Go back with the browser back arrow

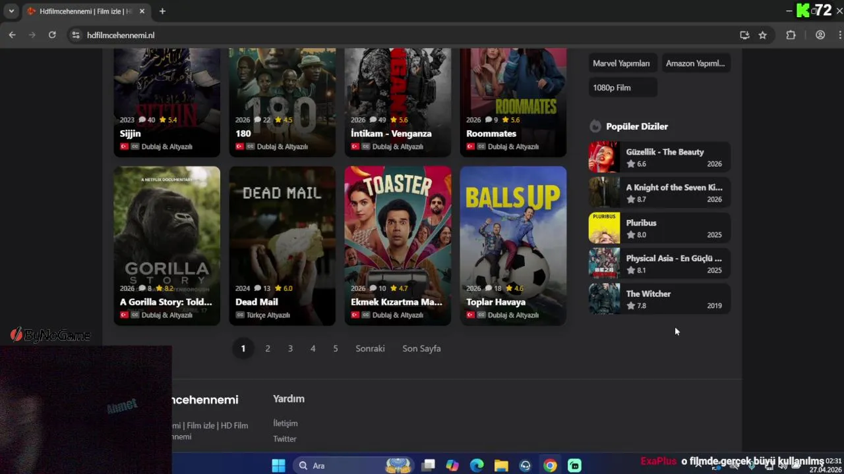pos(12,35)
